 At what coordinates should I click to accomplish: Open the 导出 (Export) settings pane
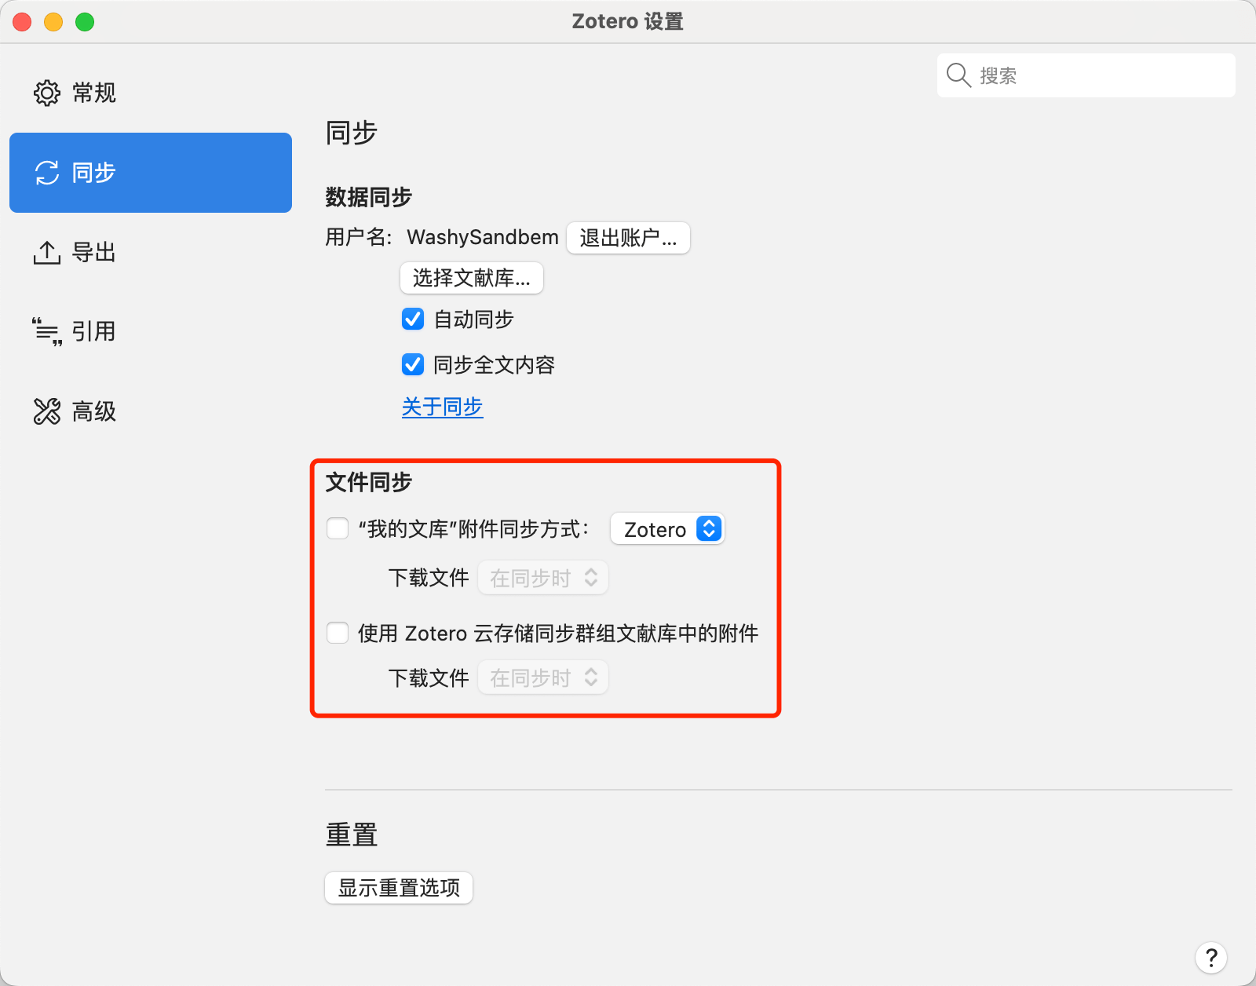(151, 253)
